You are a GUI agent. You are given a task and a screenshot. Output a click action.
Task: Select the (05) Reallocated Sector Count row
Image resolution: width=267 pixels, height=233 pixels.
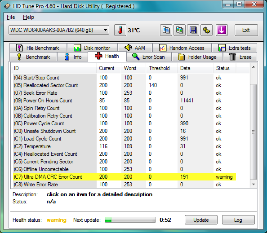click(125, 85)
